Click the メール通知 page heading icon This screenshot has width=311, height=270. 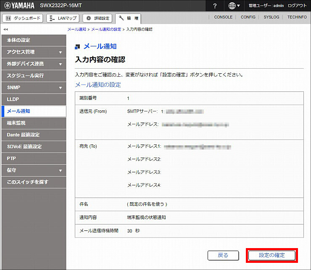(x=77, y=47)
